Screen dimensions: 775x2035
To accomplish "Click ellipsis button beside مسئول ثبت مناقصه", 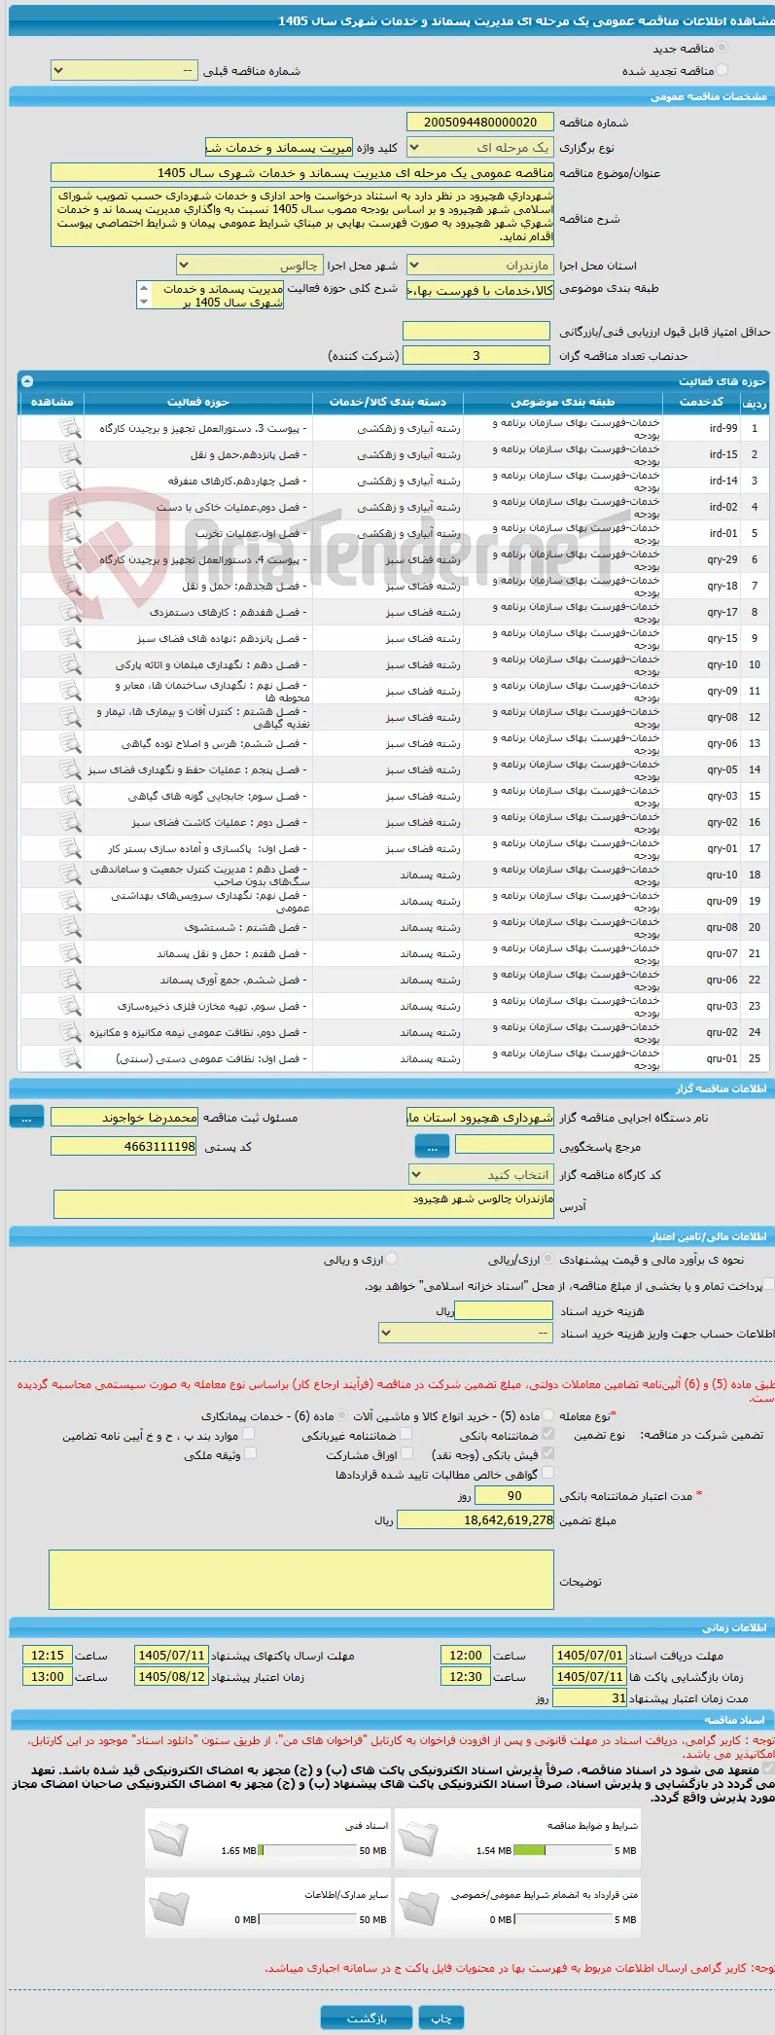I will click(x=27, y=1118).
